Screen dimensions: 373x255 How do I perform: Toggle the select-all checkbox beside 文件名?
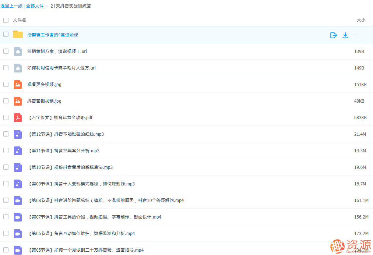[6, 20]
